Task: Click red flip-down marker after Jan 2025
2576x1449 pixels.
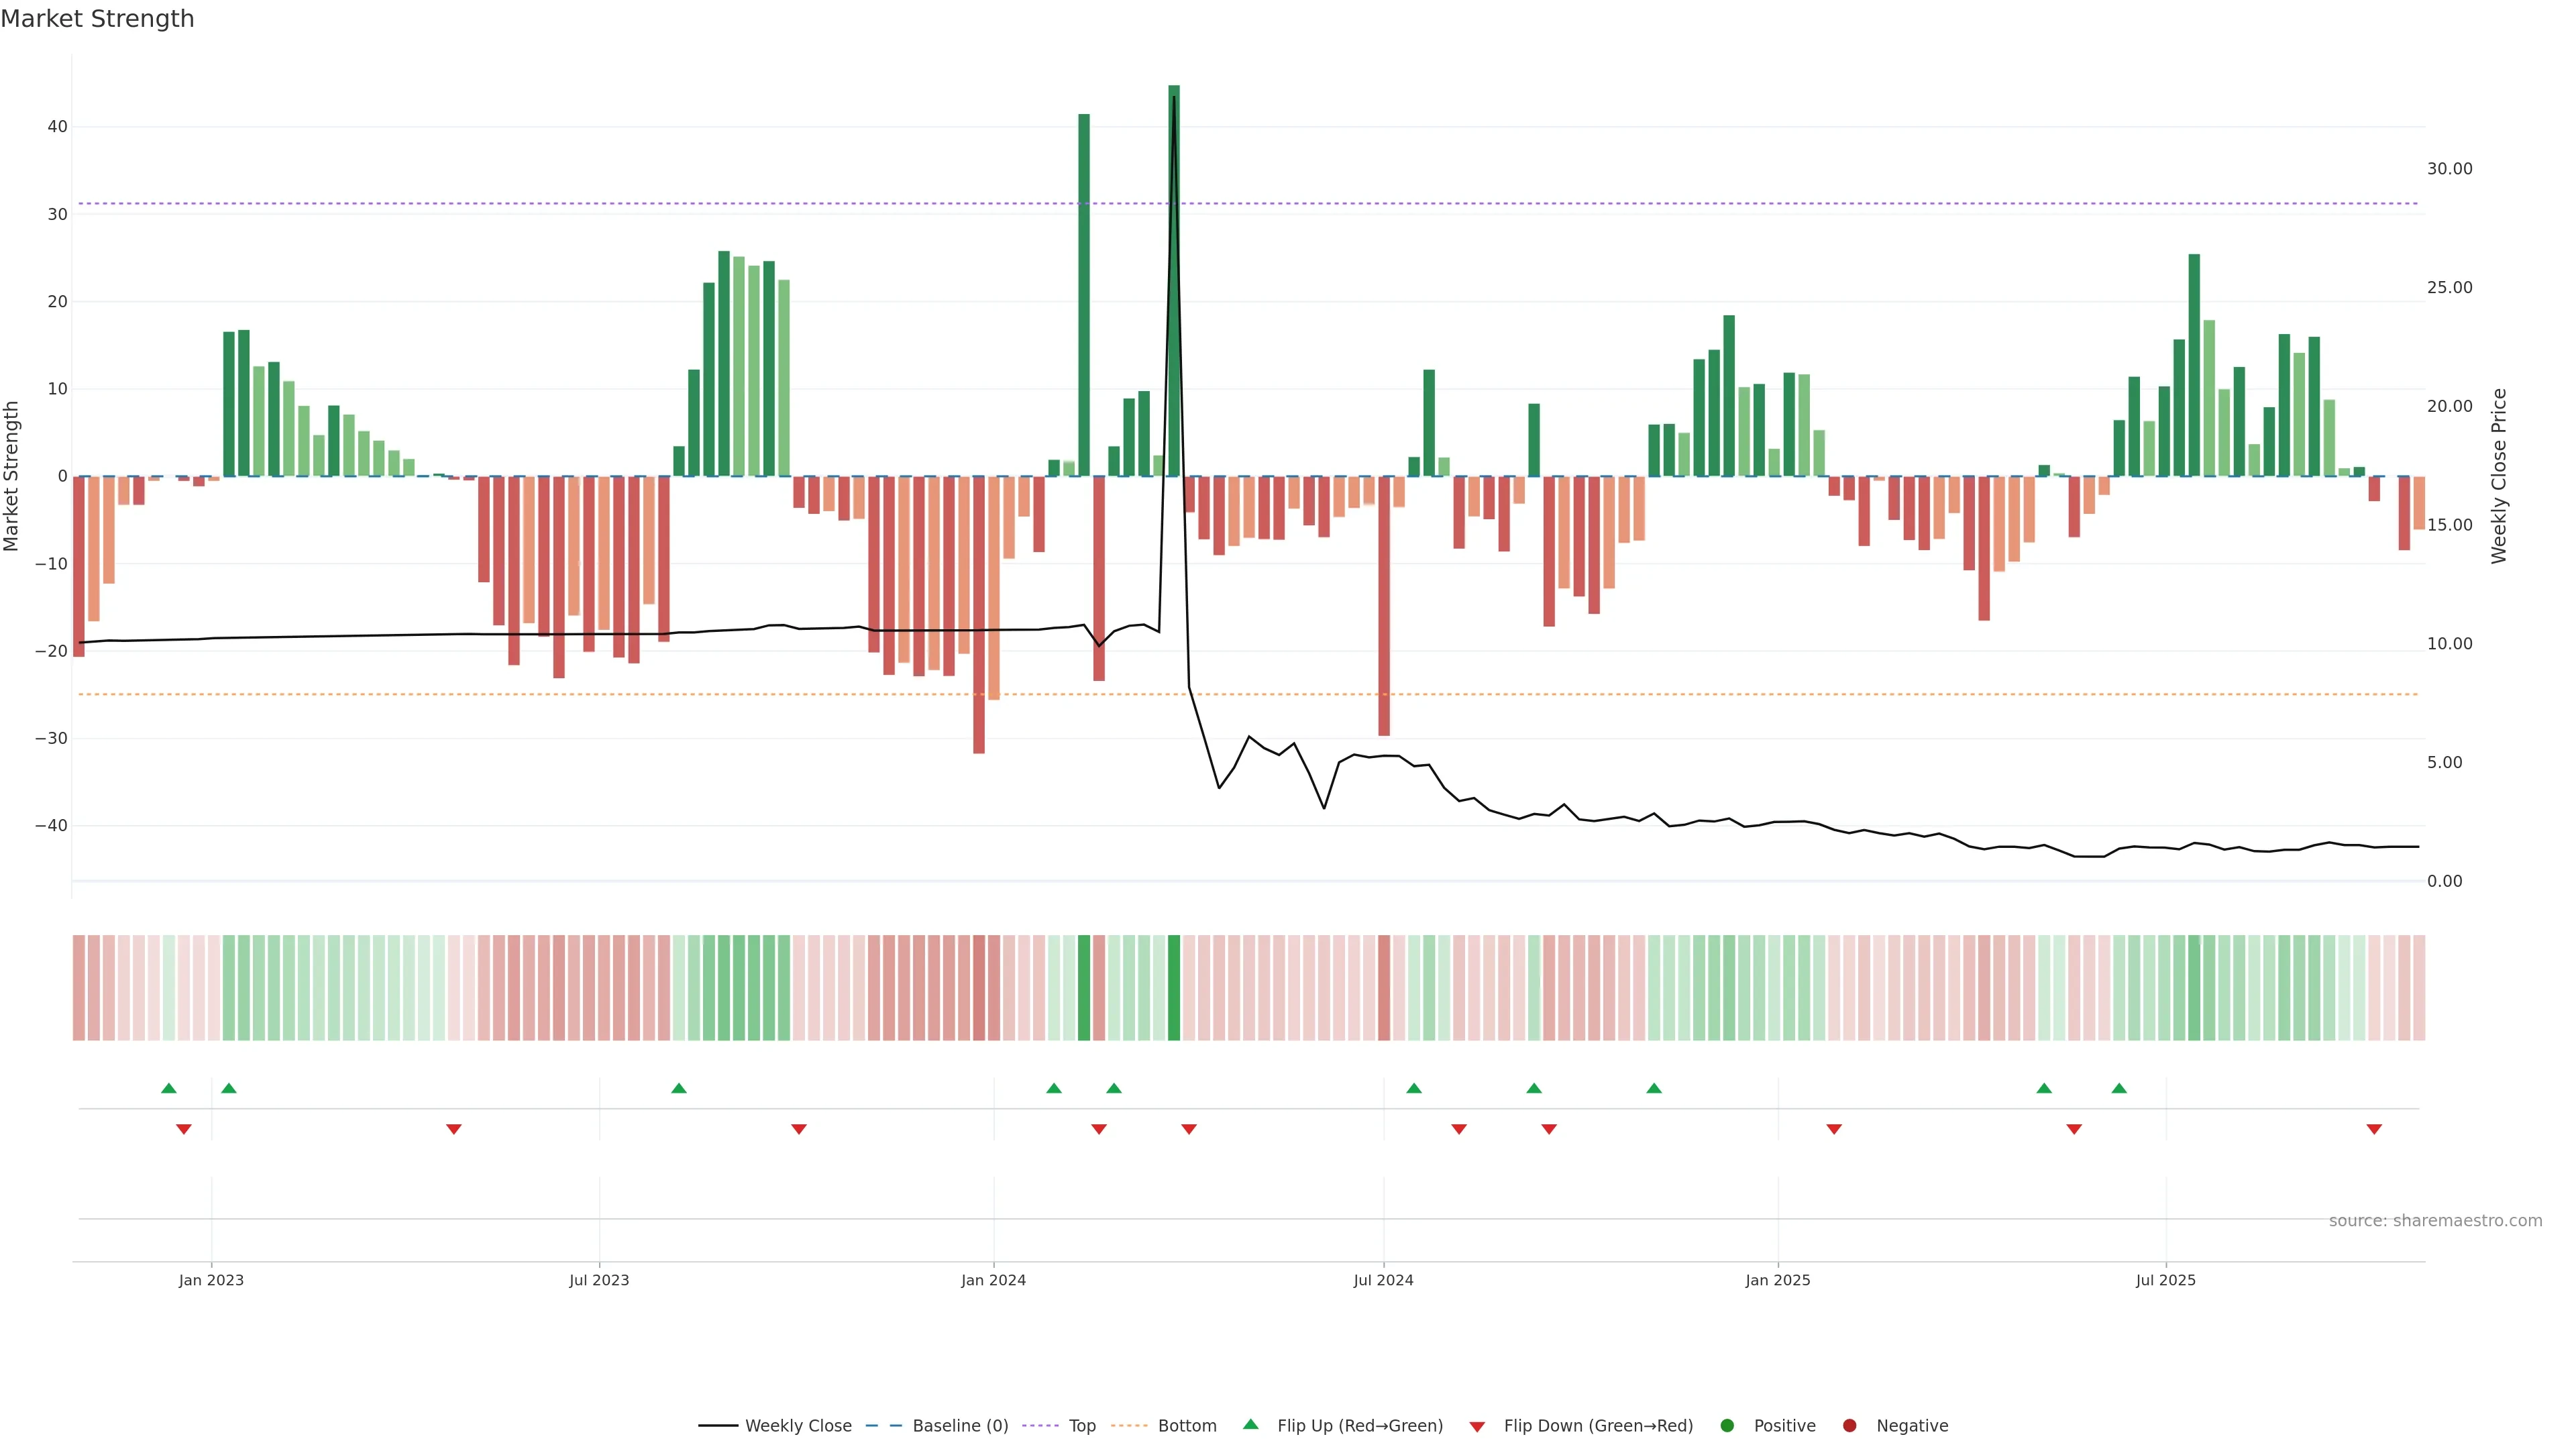Action: pyautogui.click(x=1834, y=1129)
